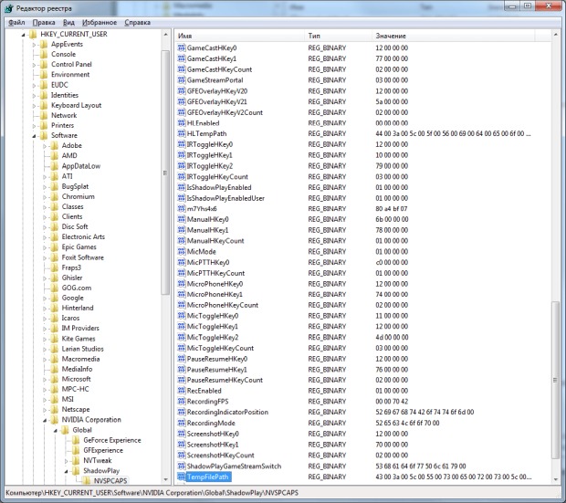The image size is (566, 503).
Task: Click the icon beside m7Vhs4x6 entry
Action: click(x=181, y=208)
